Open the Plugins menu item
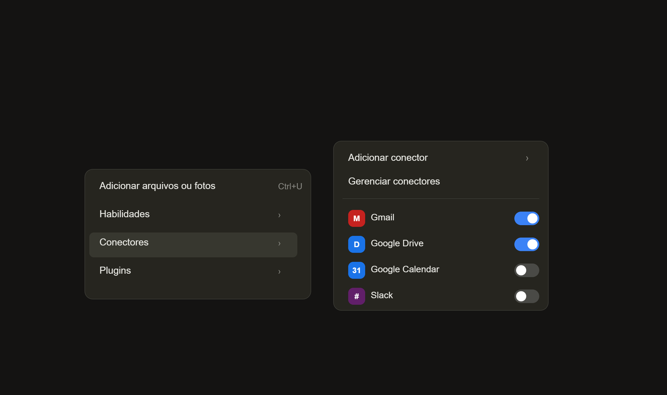Image resolution: width=667 pixels, height=395 pixels. pos(193,271)
